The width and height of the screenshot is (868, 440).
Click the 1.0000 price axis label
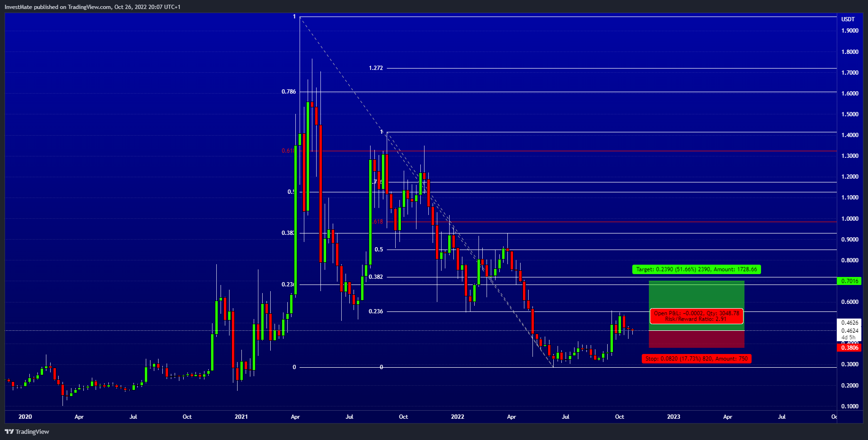click(x=850, y=219)
